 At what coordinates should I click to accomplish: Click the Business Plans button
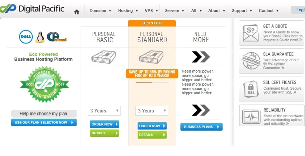point(201,127)
